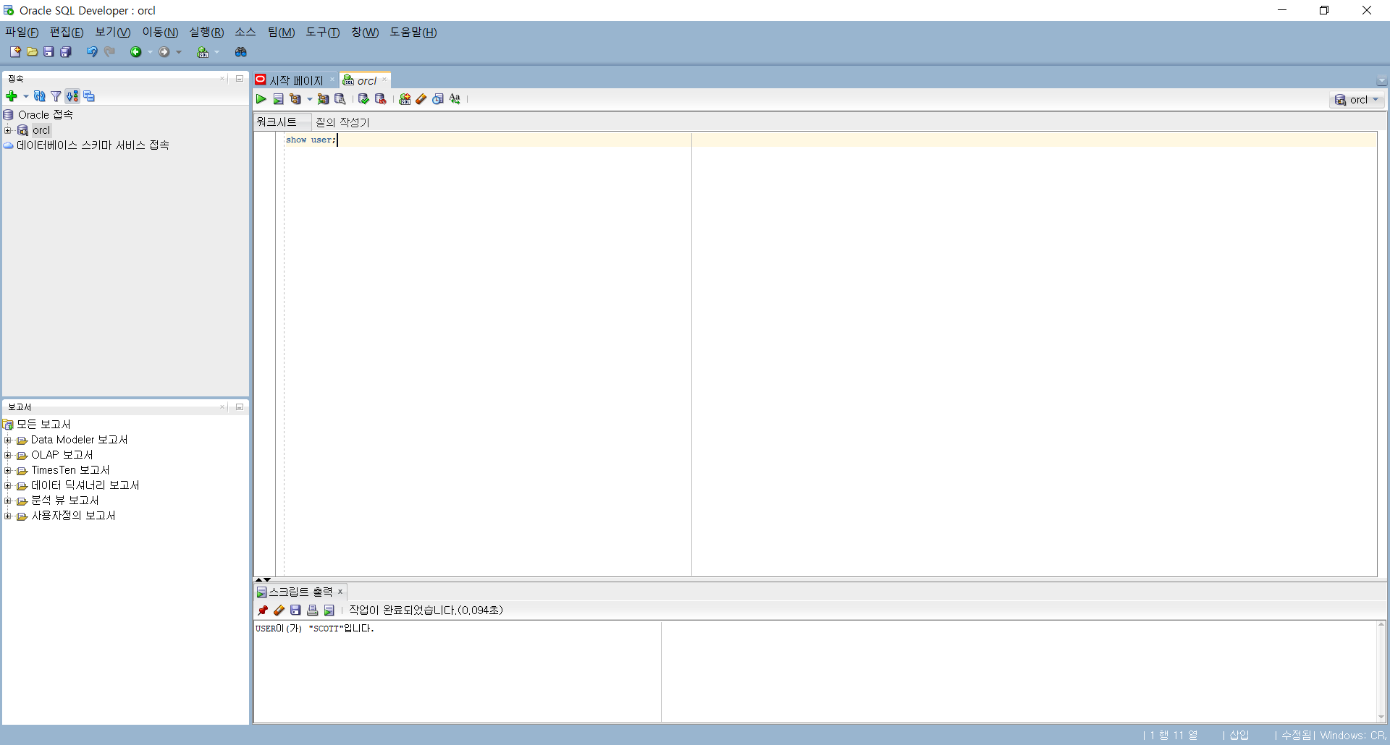Rollback changes with the red arrow database icon
The height and width of the screenshot is (745, 1390).
380,99
